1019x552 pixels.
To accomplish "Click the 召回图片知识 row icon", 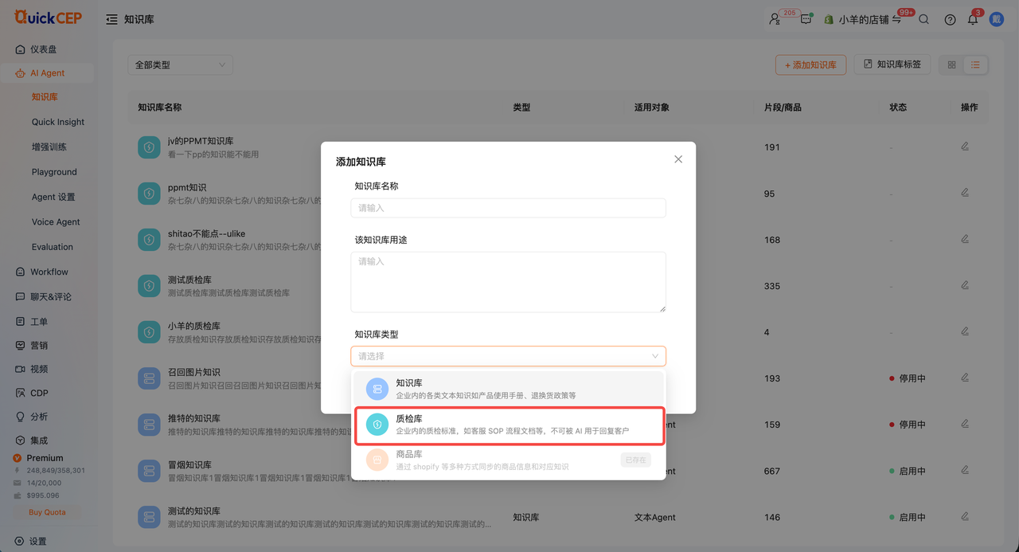I will [149, 378].
